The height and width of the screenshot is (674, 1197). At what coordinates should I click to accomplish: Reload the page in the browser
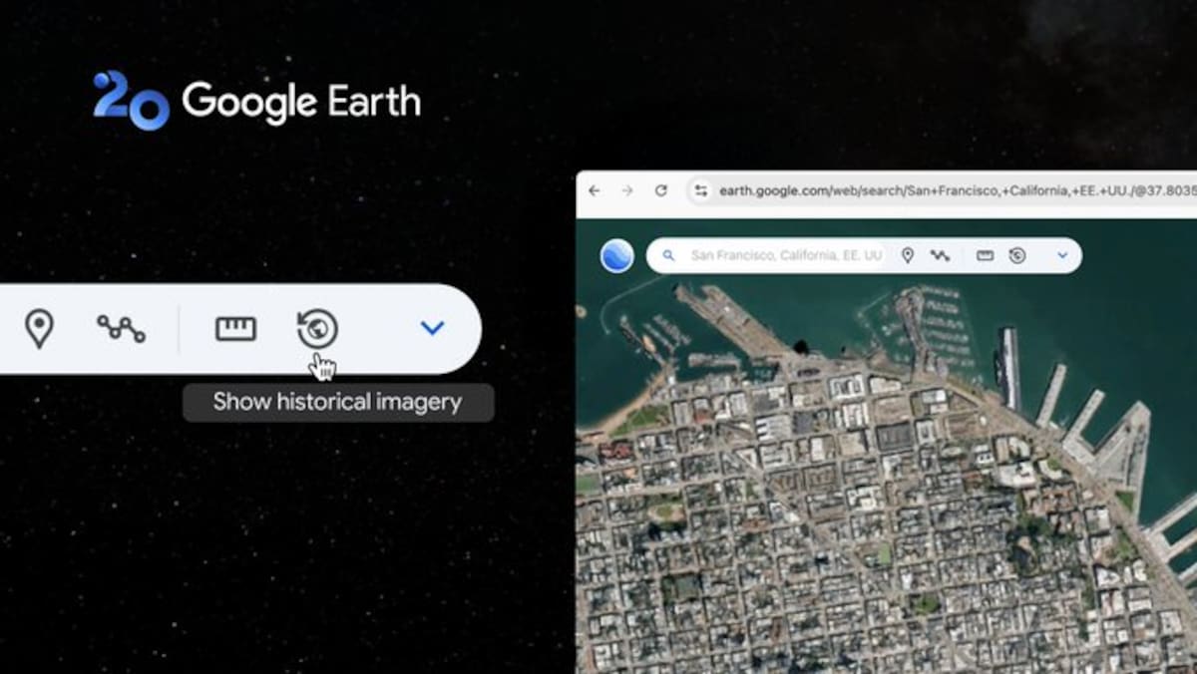click(660, 190)
